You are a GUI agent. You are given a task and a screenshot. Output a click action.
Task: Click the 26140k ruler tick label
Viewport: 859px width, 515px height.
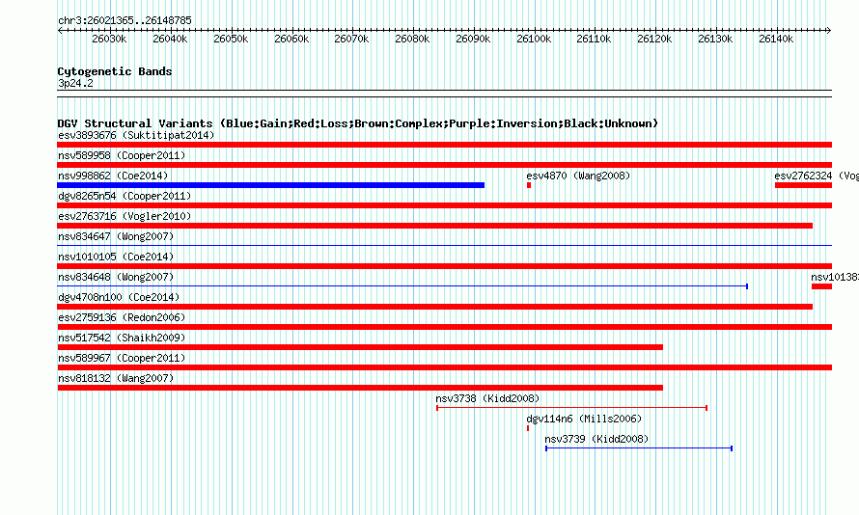click(x=776, y=39)
